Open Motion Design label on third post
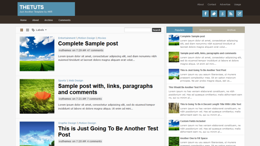This screenshot has height=146, width=260. click(87, 123)
